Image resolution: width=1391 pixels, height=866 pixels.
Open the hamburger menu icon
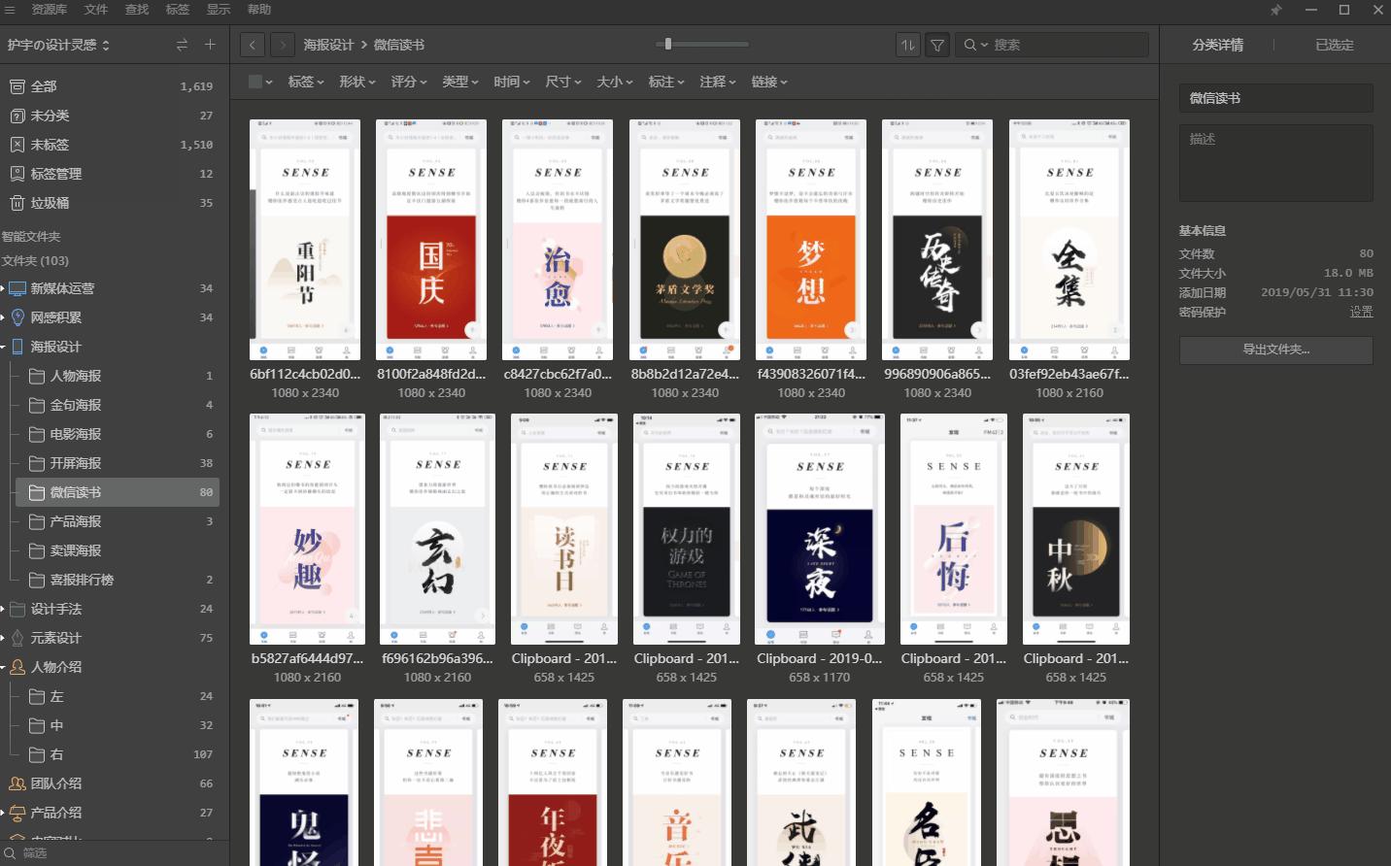click(10, 10)
